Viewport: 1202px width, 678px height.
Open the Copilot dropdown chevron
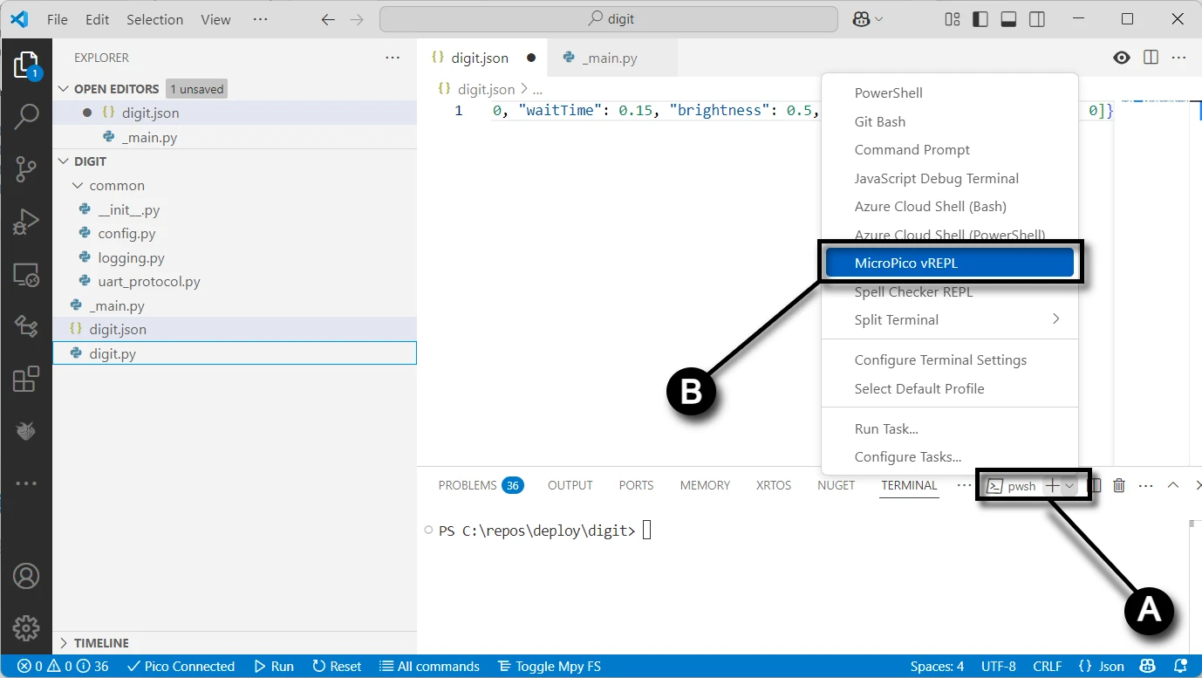click(878, 19)
